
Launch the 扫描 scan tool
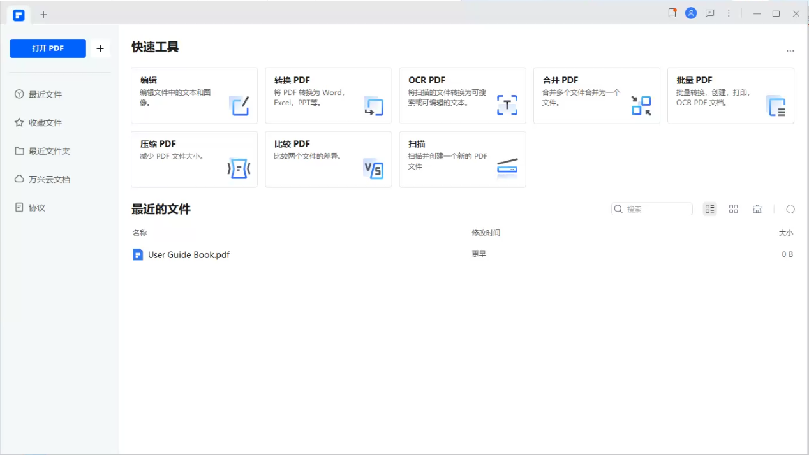(462, 159)
